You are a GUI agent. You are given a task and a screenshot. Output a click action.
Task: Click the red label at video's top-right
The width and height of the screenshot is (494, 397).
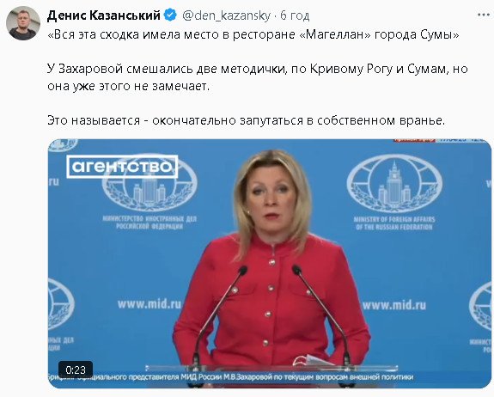pyautogui.click(x=414, y=140)
